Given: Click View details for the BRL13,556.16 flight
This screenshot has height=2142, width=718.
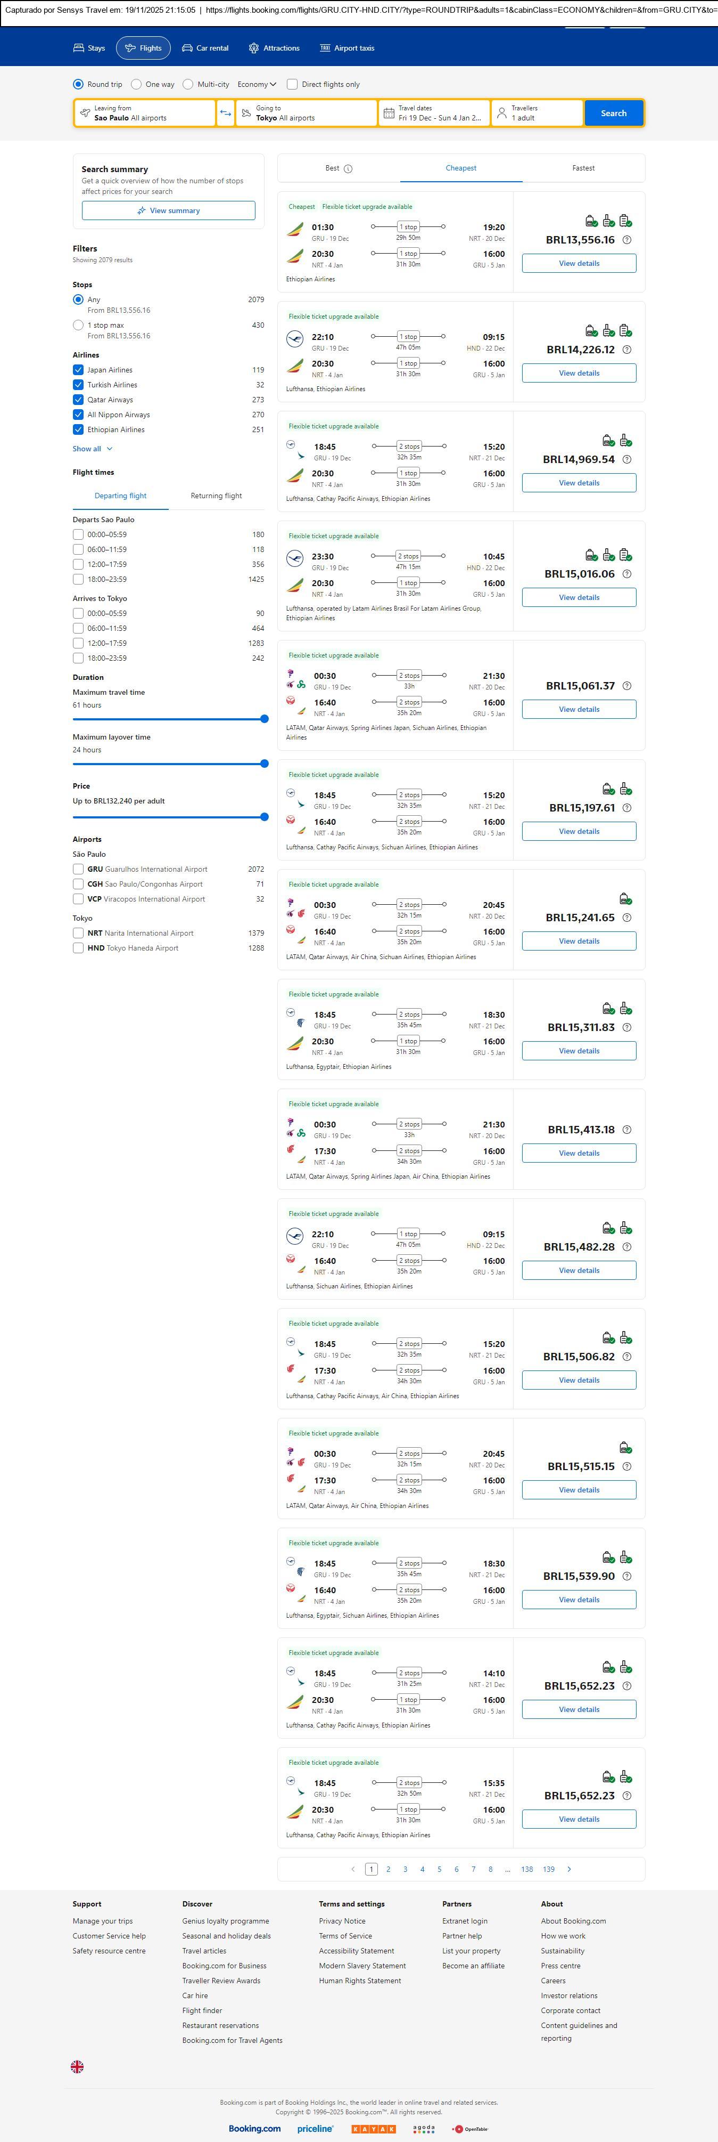Looking at the screenshot, I should coord(579,264).
